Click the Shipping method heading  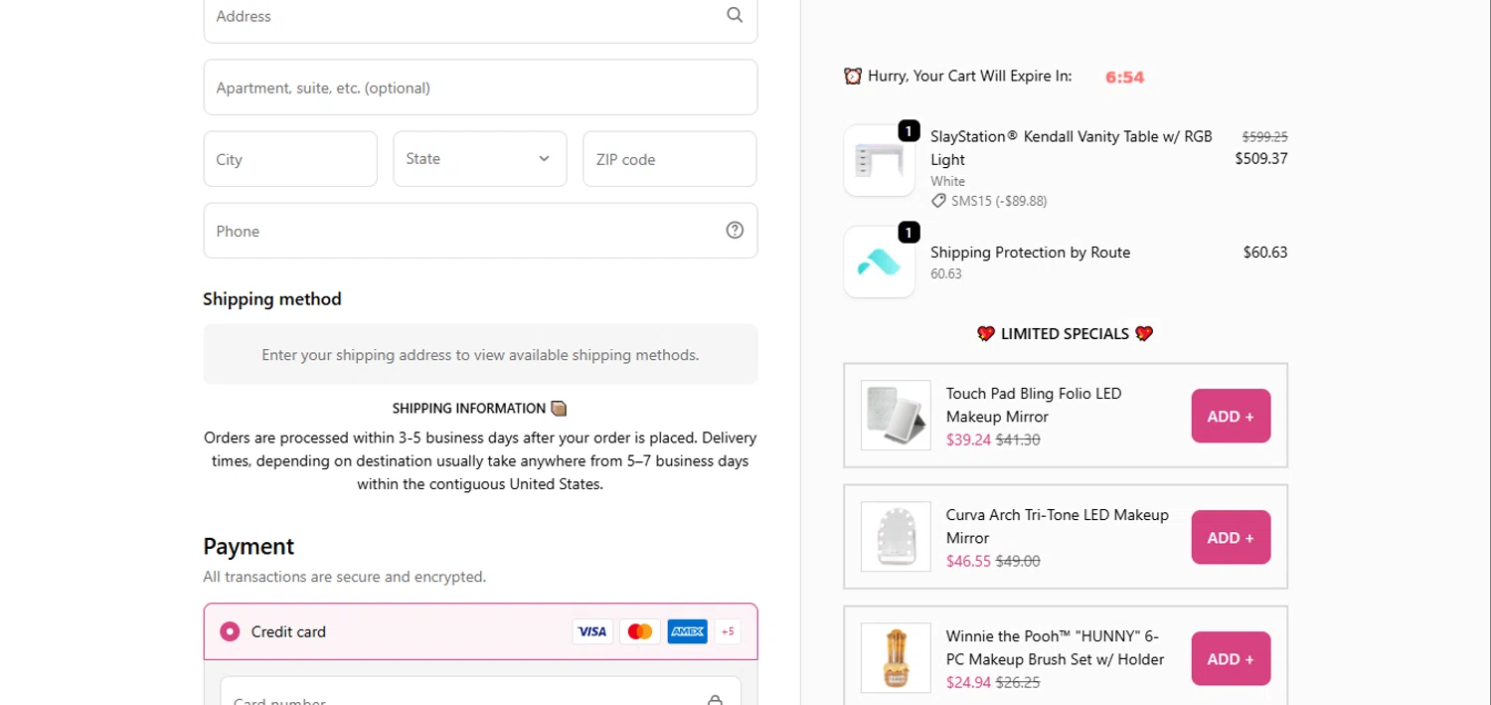coord(272,299)
